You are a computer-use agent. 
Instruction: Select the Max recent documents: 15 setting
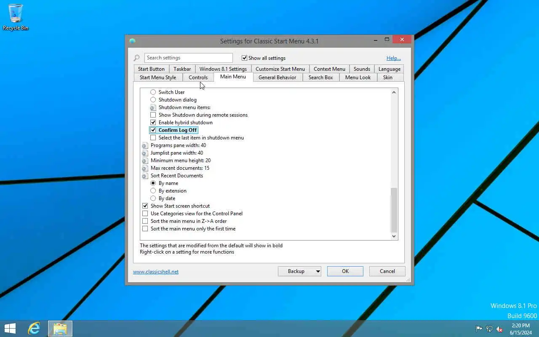(x=180, y=168)
